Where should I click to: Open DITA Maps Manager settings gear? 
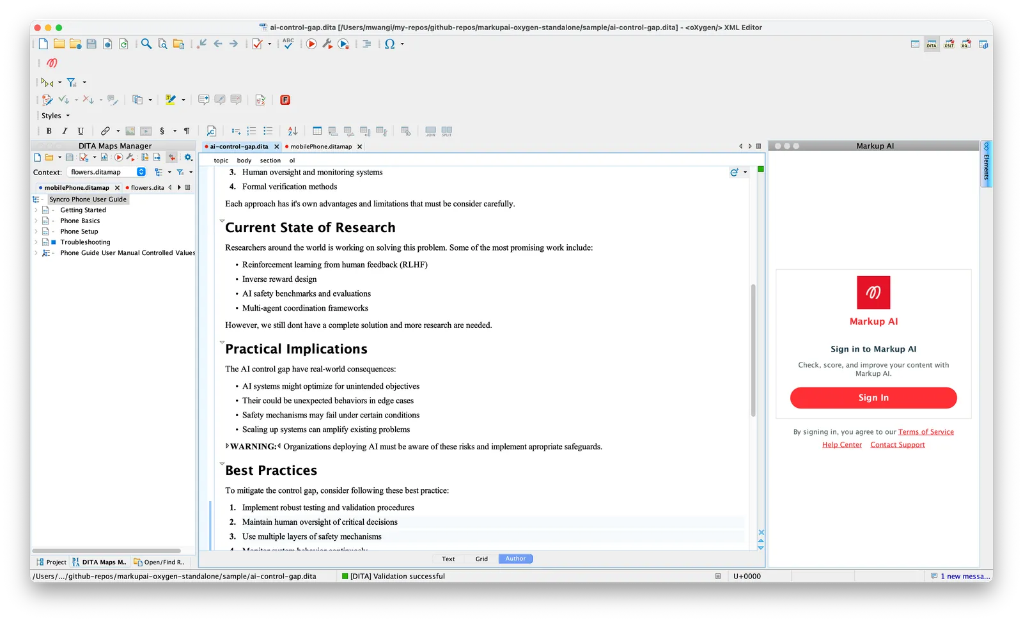(x=188, y=157)
